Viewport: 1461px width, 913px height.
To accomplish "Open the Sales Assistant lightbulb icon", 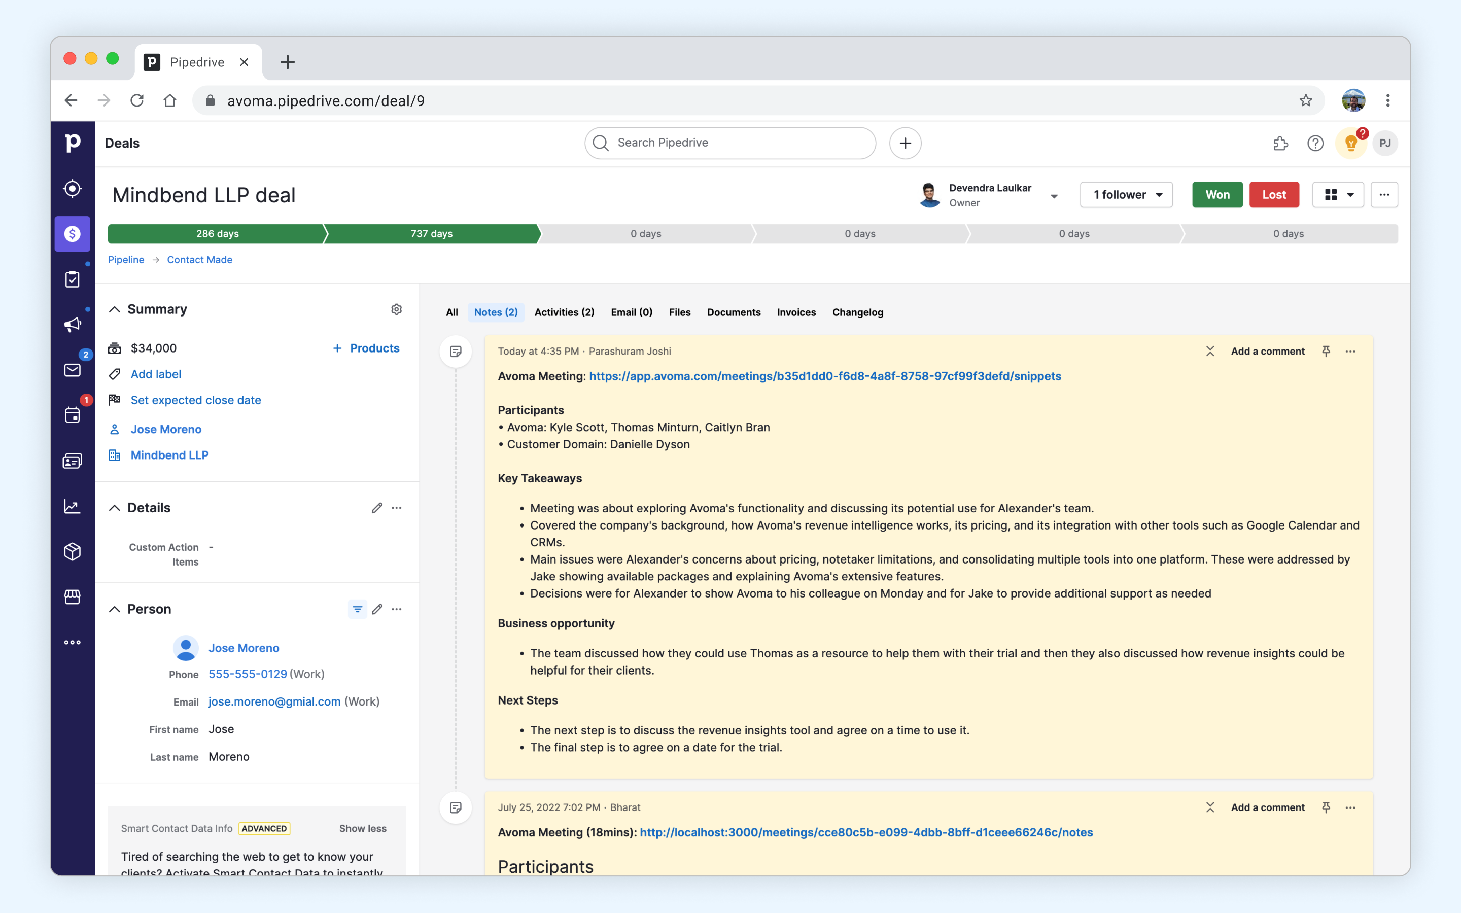I will [1351, 143].
